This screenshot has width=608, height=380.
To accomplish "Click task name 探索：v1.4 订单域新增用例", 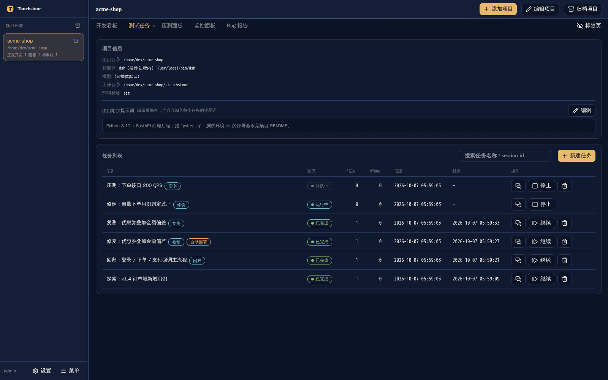I will click(x=137, y=279).
